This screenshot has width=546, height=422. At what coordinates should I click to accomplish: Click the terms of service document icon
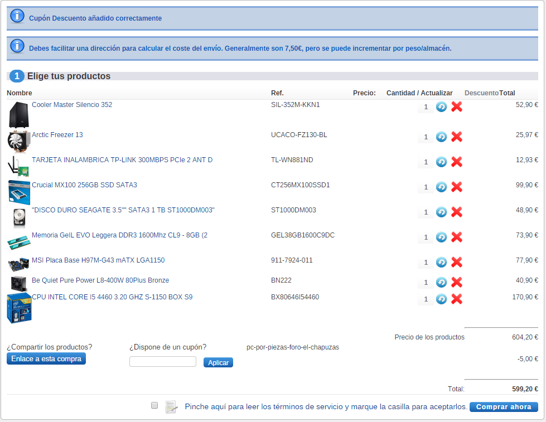(171, 407)
